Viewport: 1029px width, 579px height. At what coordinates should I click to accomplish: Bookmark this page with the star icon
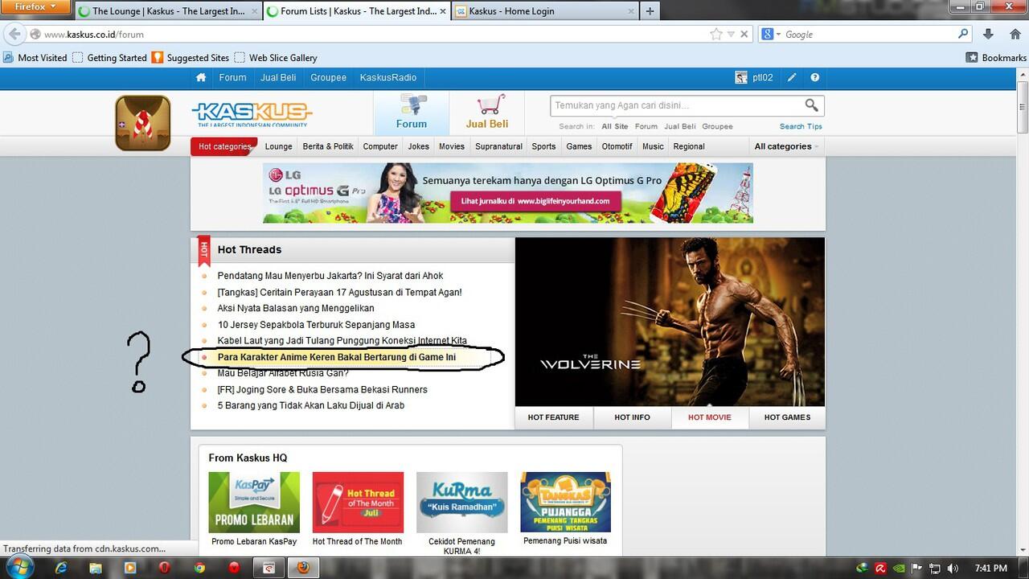(x=716, y=35)
